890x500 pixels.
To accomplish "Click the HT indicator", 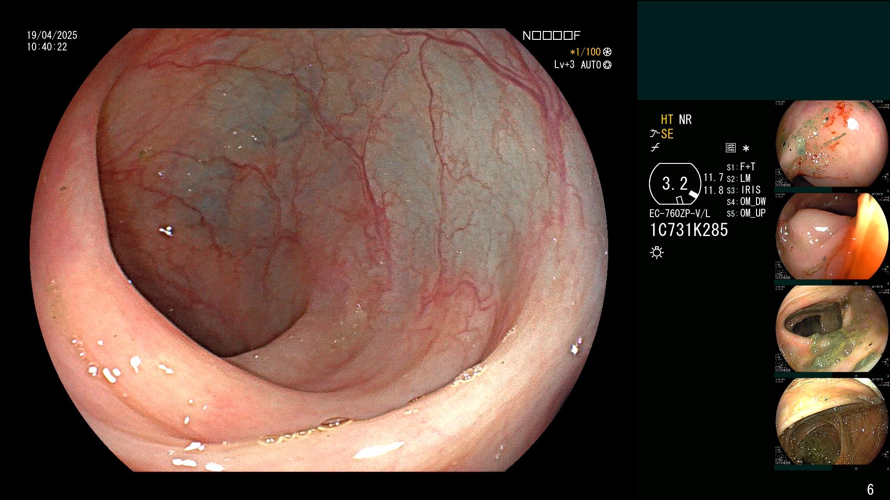I will [667, 119].
